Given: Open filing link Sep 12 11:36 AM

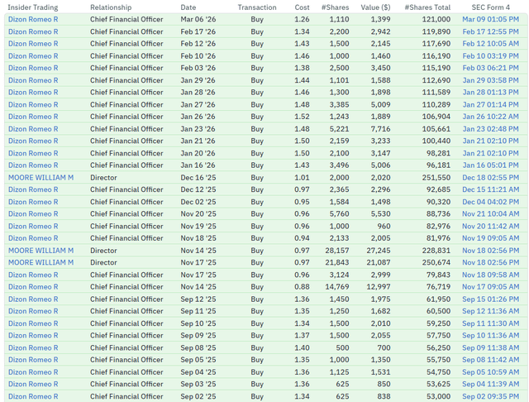Looking at the screenshot, I should [x=490, y=311].
